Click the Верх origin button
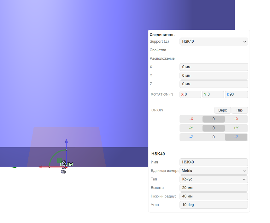The height and width of the screenshot is (223, 270). pyautogui.click(x=222, y=110)
